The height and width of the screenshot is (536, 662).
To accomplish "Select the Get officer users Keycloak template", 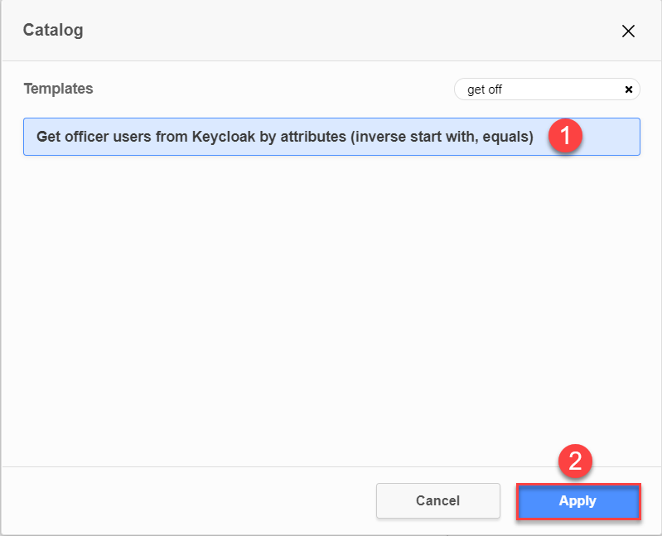I will (x=284, y=137).
